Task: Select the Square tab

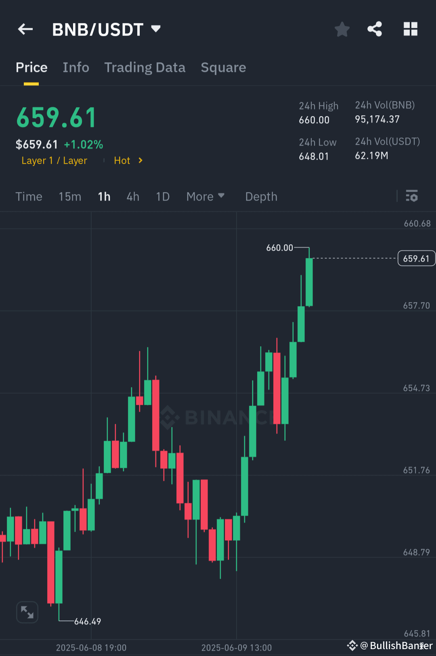Action: pos(223,68)
